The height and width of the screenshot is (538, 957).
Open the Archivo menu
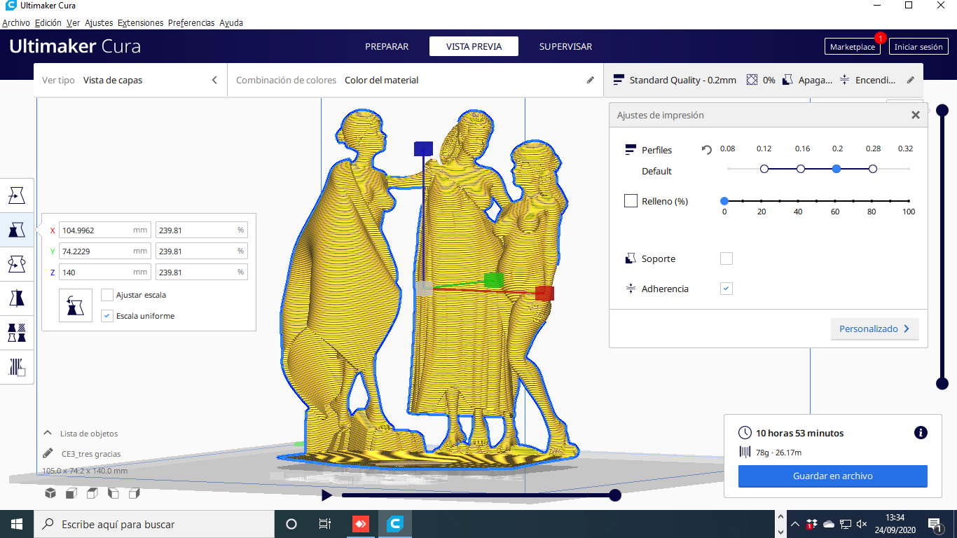(16, 23)
